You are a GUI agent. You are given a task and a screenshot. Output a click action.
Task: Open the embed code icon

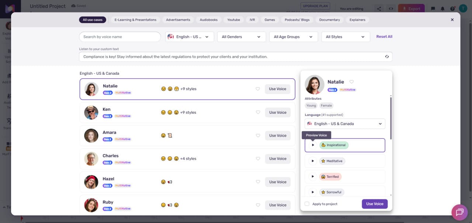pyautogui.click(x=391, y=8)
